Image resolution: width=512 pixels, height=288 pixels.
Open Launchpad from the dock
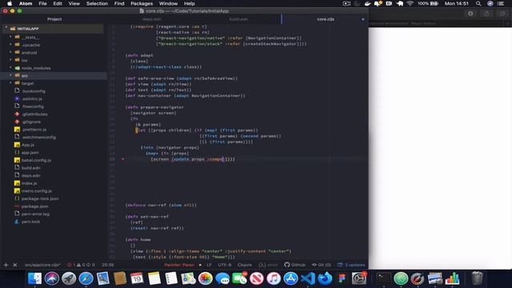point(69,278)
